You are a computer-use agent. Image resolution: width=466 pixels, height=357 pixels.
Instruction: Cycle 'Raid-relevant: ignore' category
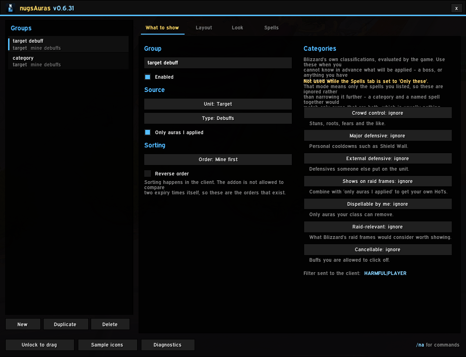pos(378,227)
